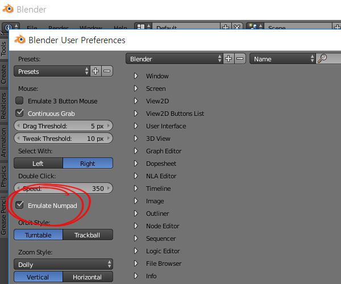Click the screen layout icon beside Default in main window
This screenshot has height=284, width=341.
(x=141, y=27)
